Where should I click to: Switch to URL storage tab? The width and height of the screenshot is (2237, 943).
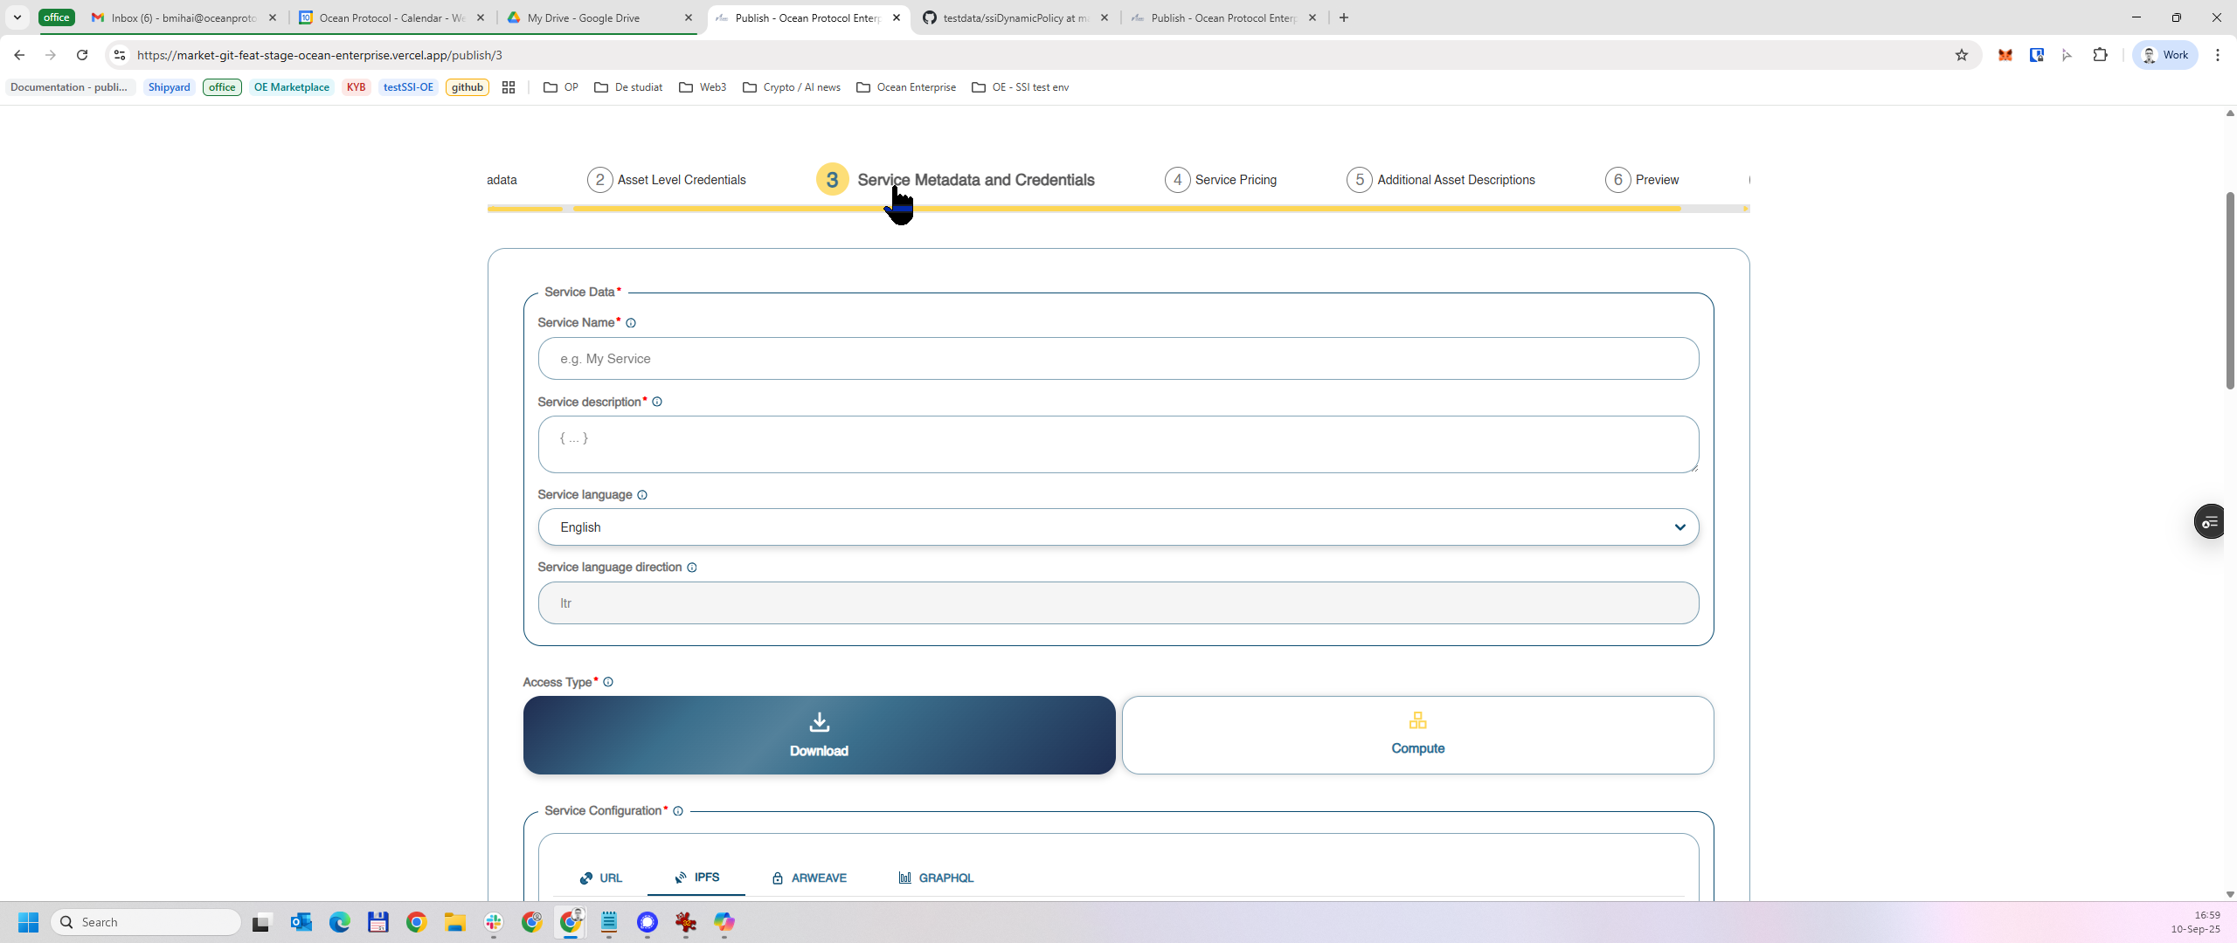(601, 878)
